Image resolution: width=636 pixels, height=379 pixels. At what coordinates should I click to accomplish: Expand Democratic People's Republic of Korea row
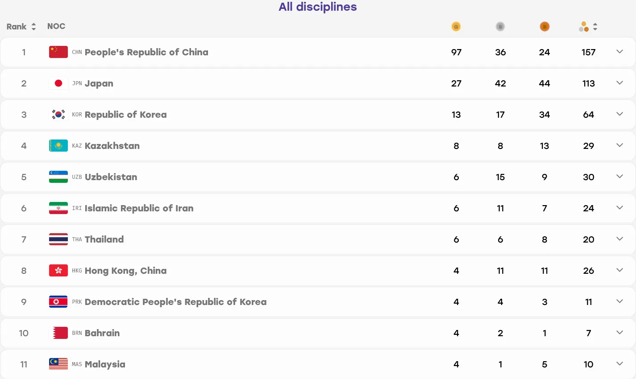point(619,301)
